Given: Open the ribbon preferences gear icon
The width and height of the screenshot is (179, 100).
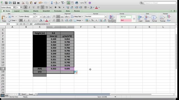Looking at the screenshot, I should click(174, 11).
